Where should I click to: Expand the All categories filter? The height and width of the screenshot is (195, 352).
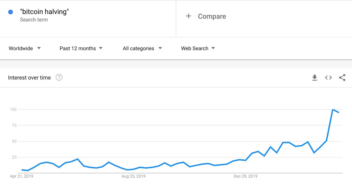tap(142, 48)
